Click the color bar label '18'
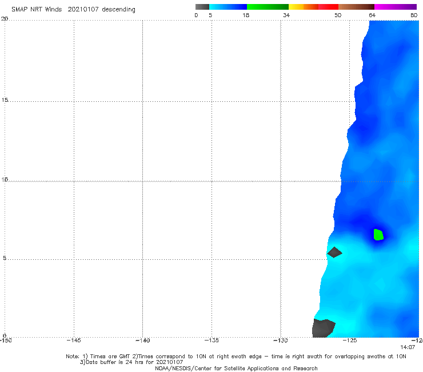423x372 pixels. pos(246,15)
